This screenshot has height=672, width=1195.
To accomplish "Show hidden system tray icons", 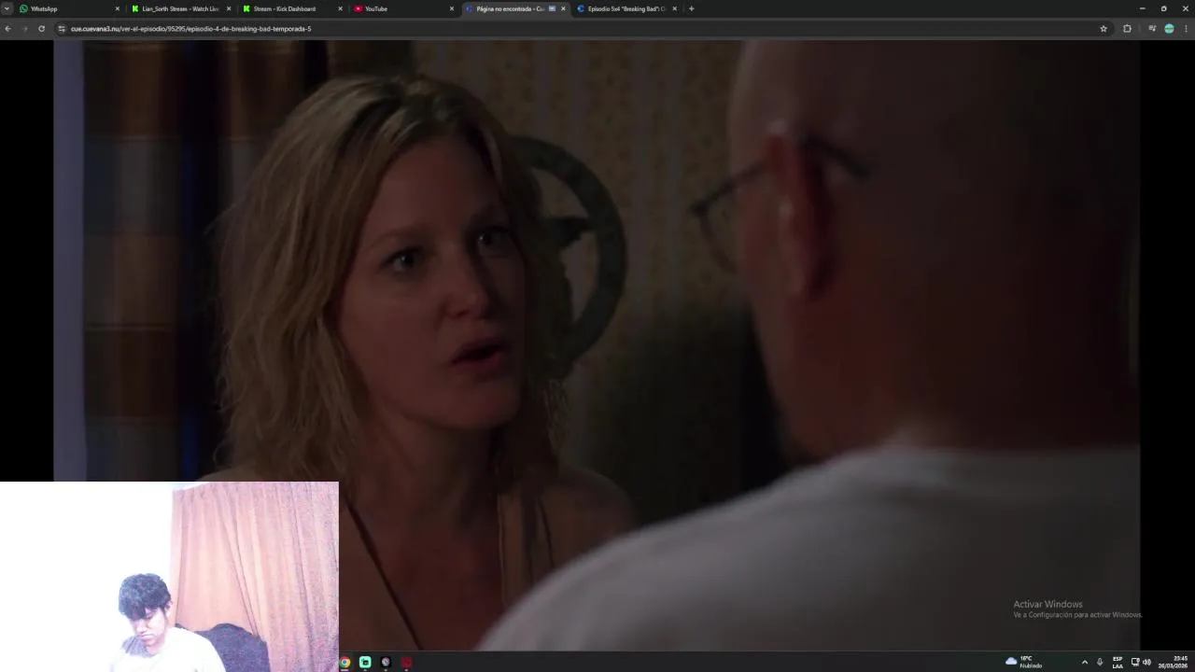I will click(1084, 662).
